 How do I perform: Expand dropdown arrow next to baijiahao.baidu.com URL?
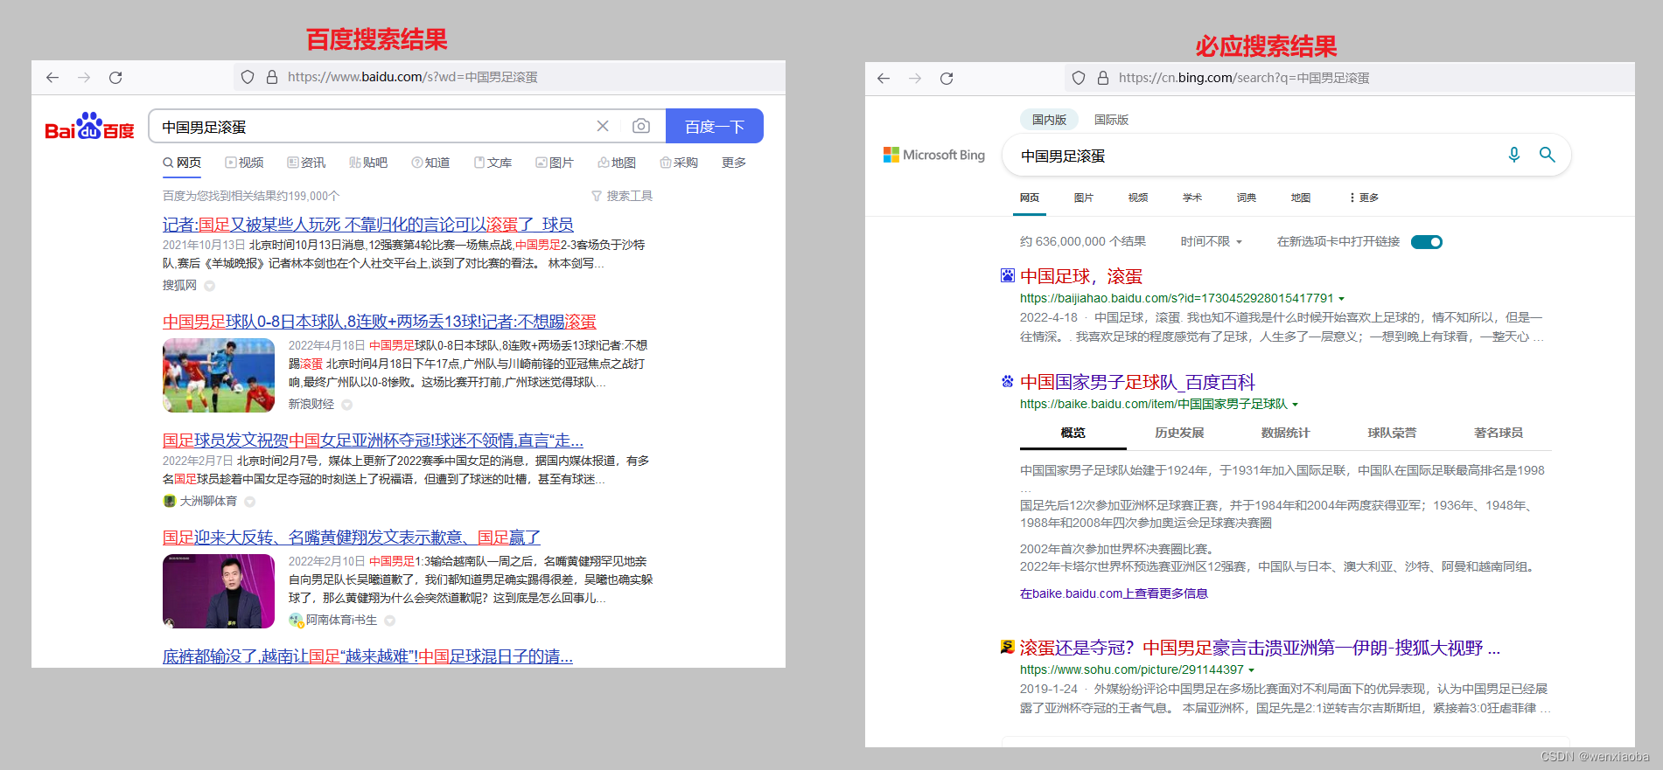tap(1342, 299)
